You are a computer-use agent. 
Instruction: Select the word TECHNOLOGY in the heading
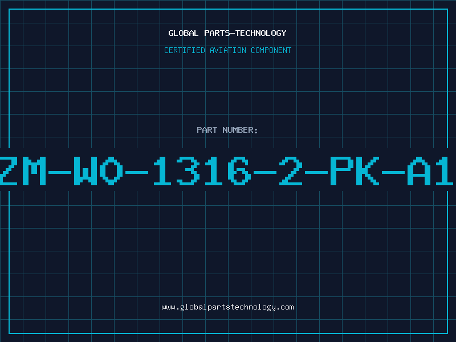tap(261, 33)
